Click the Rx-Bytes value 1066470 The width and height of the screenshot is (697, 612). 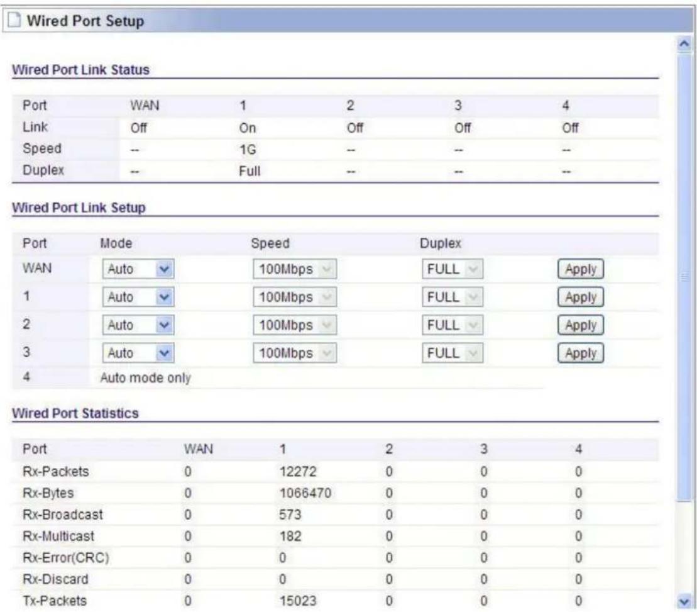click(305, 493)
